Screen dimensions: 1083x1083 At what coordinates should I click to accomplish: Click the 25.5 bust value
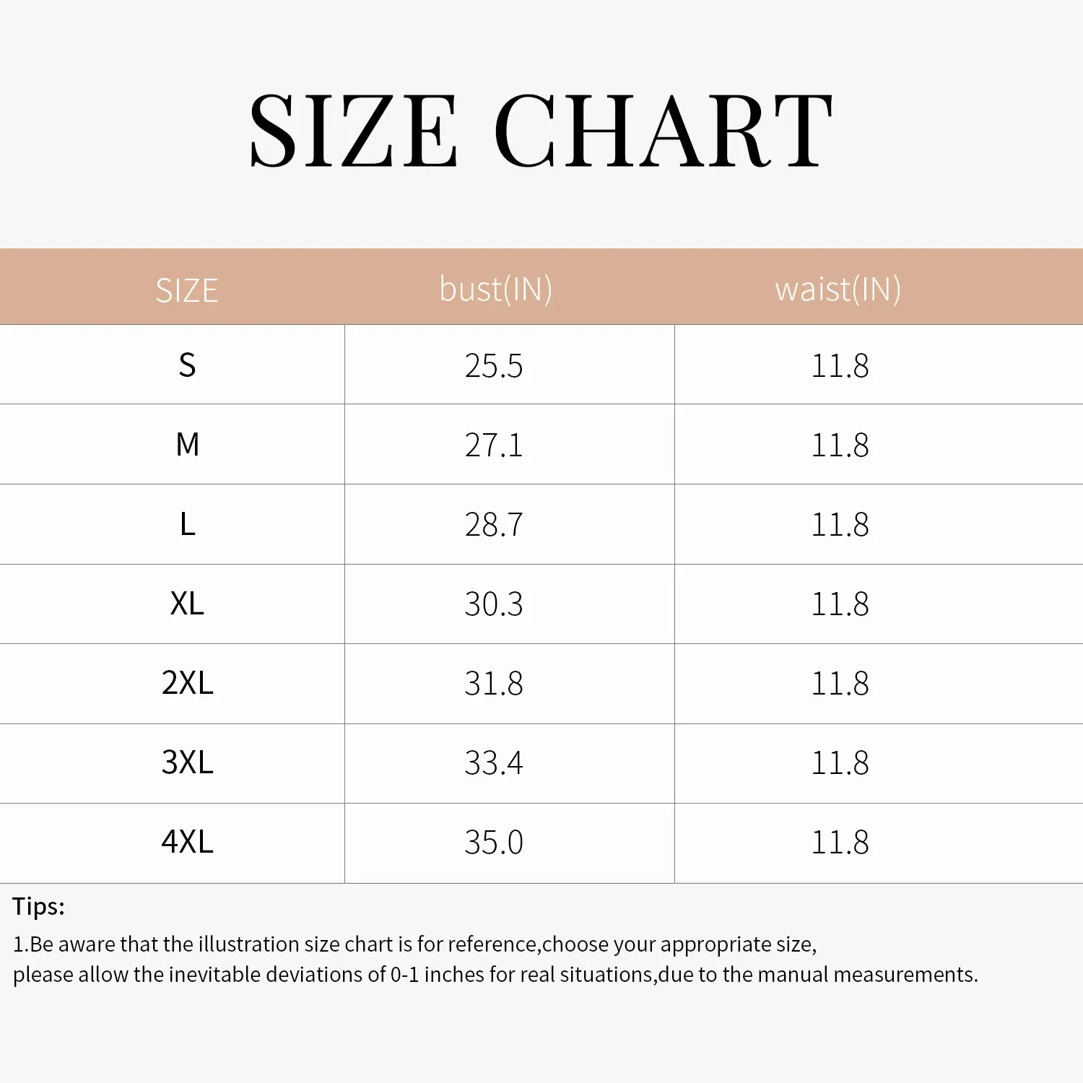coord(494,366)
